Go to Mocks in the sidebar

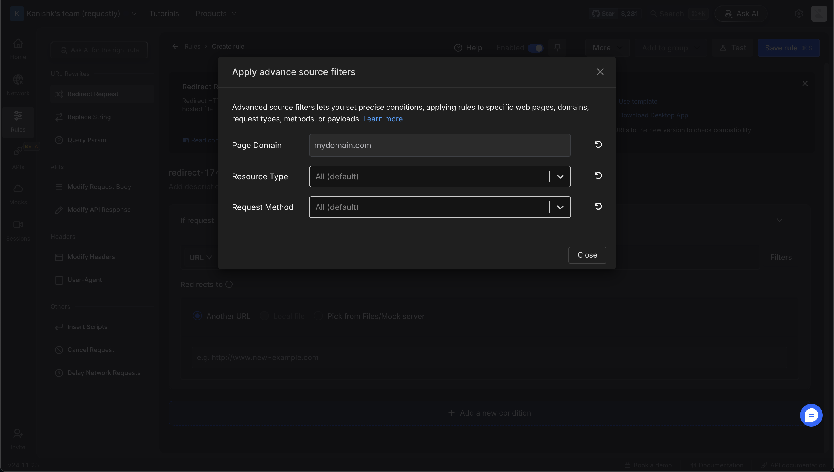(x=18, y=193)
